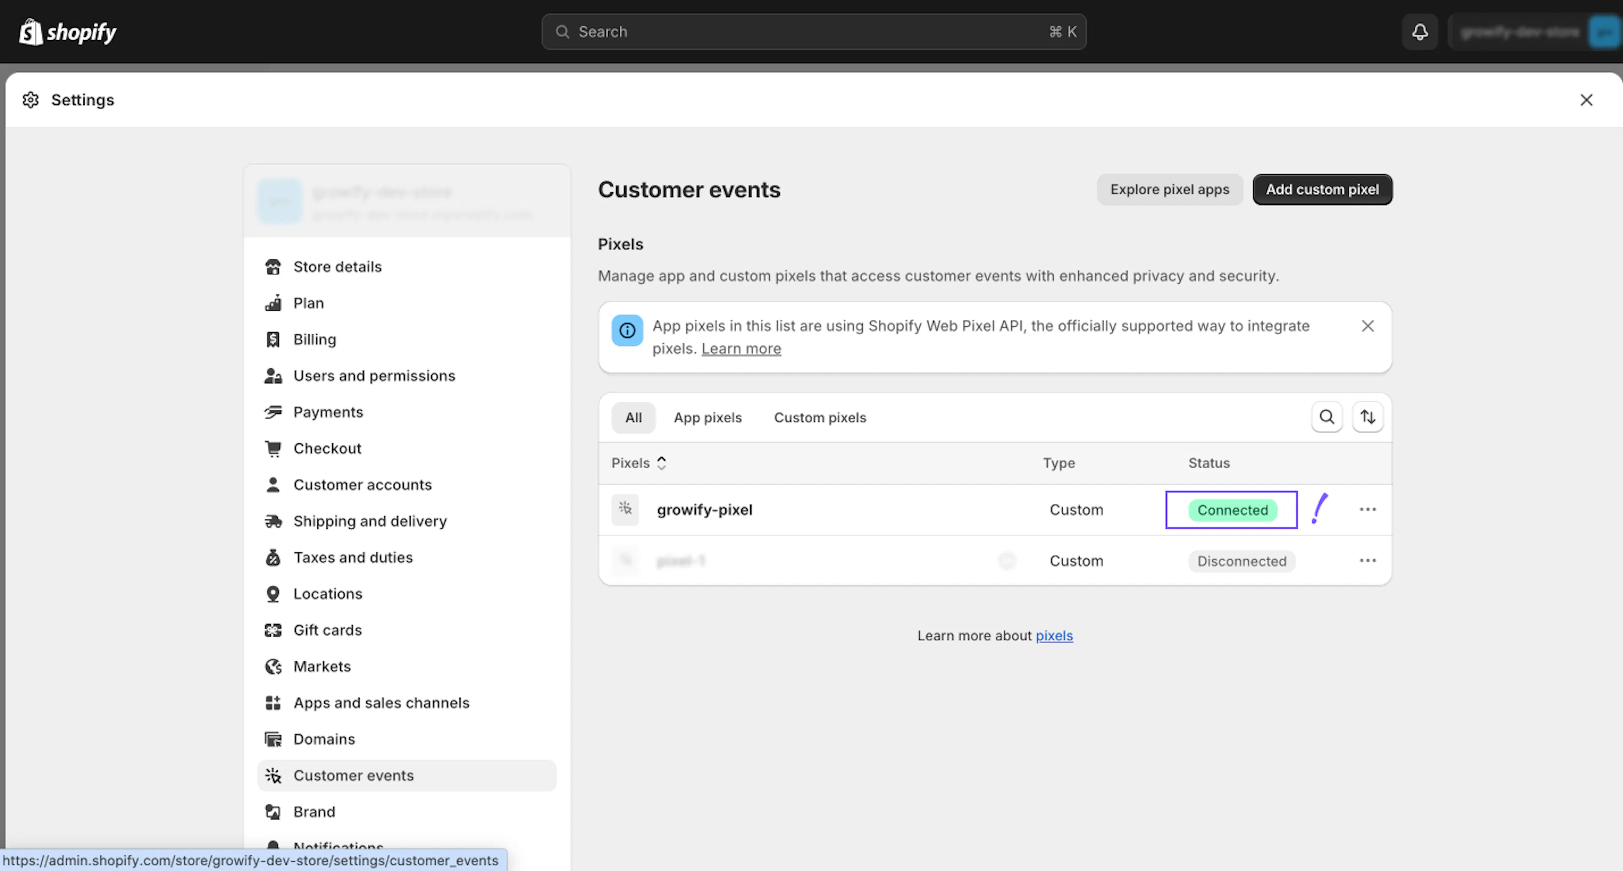Image resolution: width=1623 pixels, height=871 pixels.
Task: Follow the Learn more link
Action: (741, 349)
